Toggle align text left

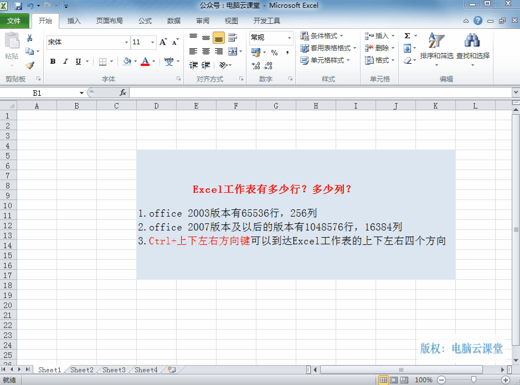[193, 52]
